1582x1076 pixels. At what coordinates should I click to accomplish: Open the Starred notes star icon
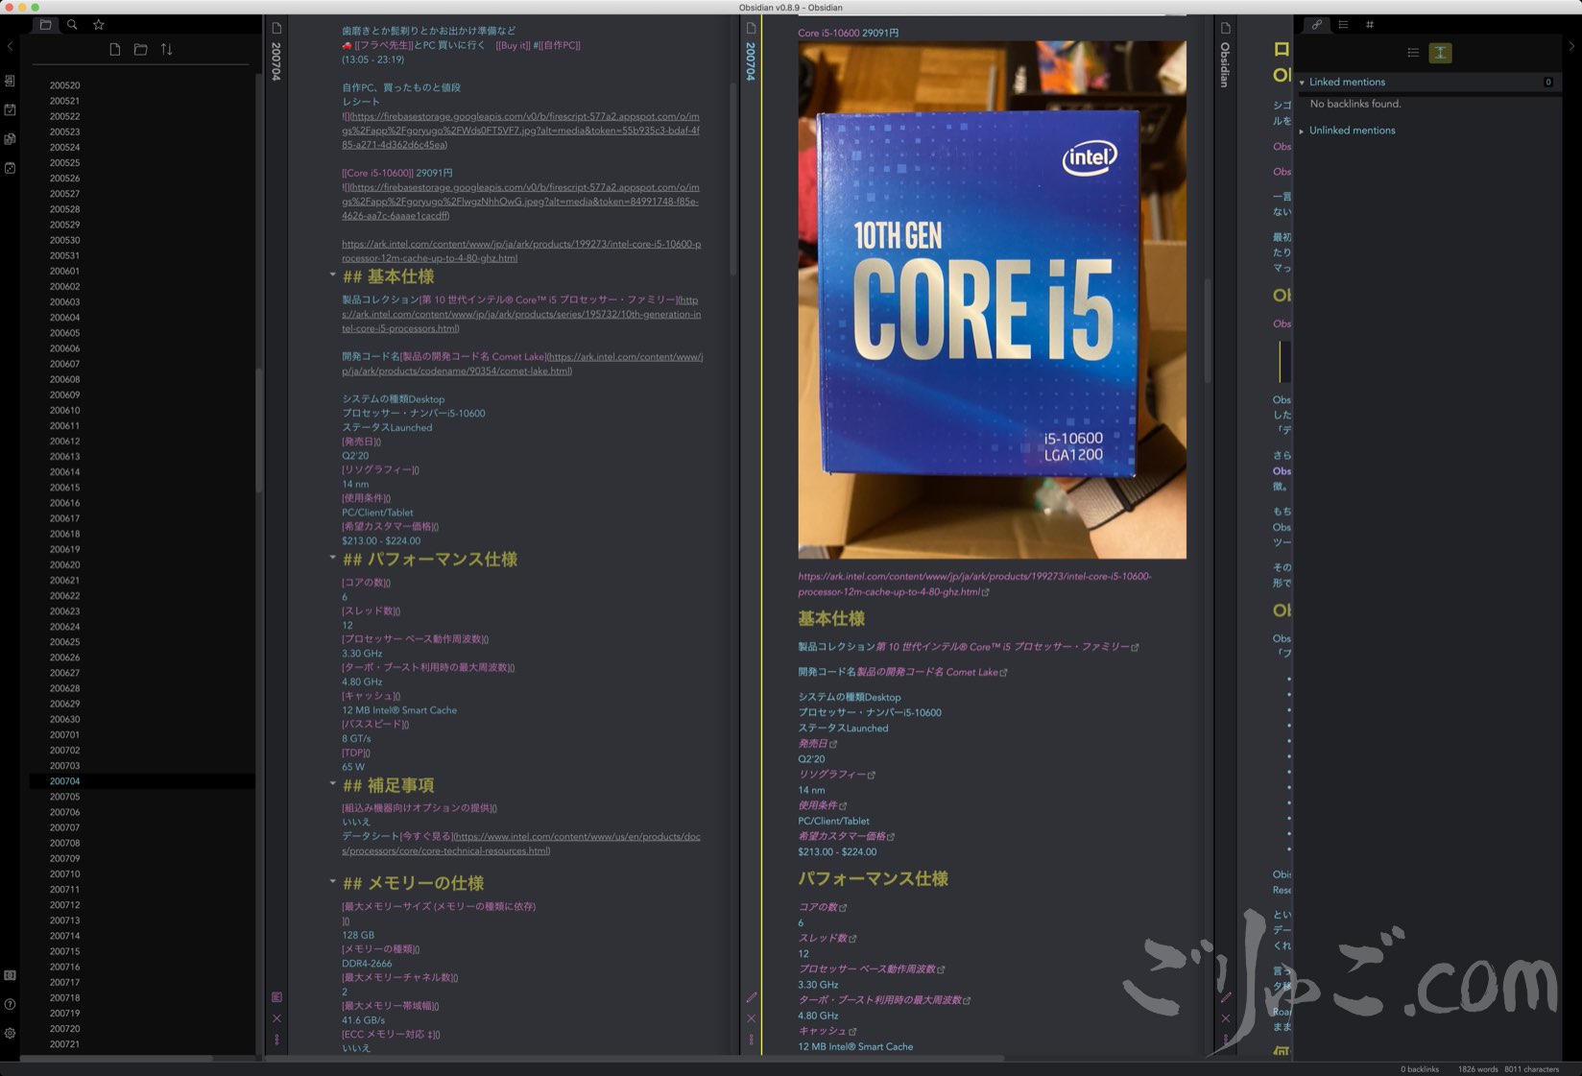pyautogui.click(x=98, y=25)
